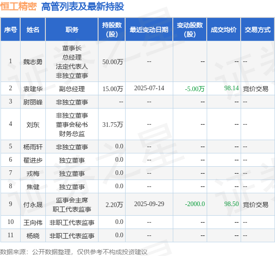Select the 职务 column header
The width and height of the screenshot is (275, 256).
pos(72,29)
